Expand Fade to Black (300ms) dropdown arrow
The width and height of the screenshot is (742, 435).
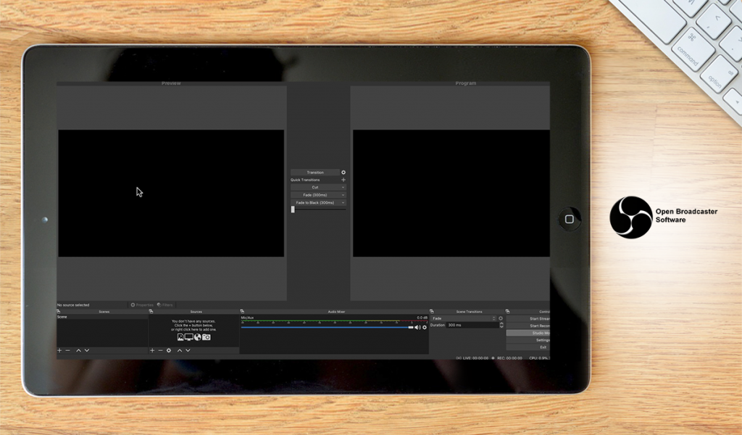pos(343,203)
